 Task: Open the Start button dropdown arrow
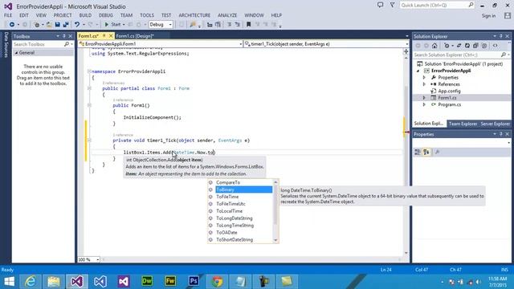(x=124, y=25)
